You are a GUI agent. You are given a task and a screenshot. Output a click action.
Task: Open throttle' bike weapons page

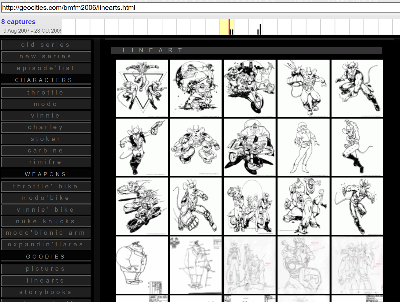[x=46, y=186]
